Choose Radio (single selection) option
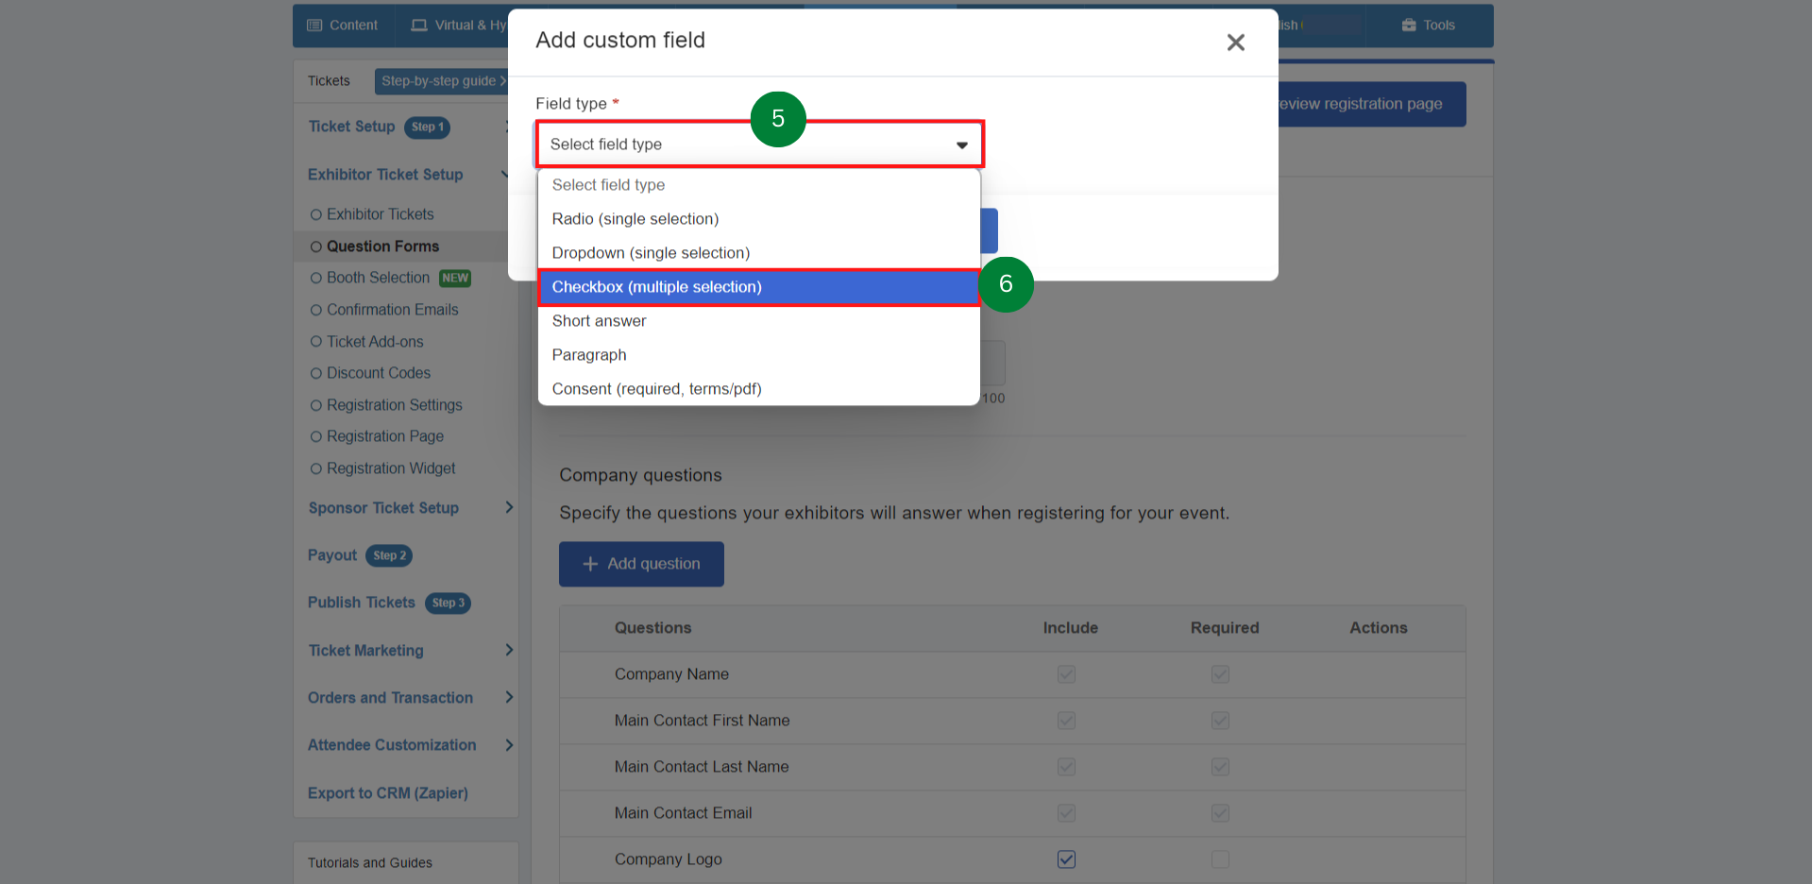 [758, 219]
